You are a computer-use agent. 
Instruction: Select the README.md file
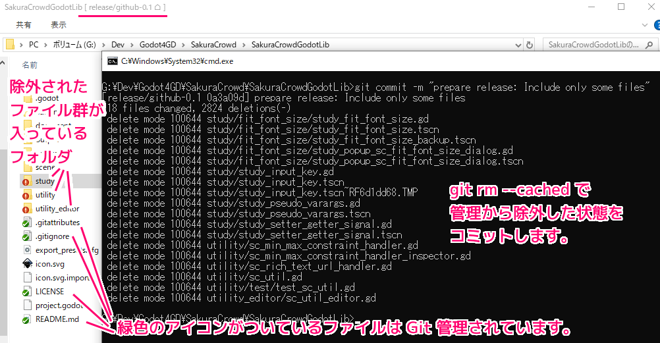point(57,319)
